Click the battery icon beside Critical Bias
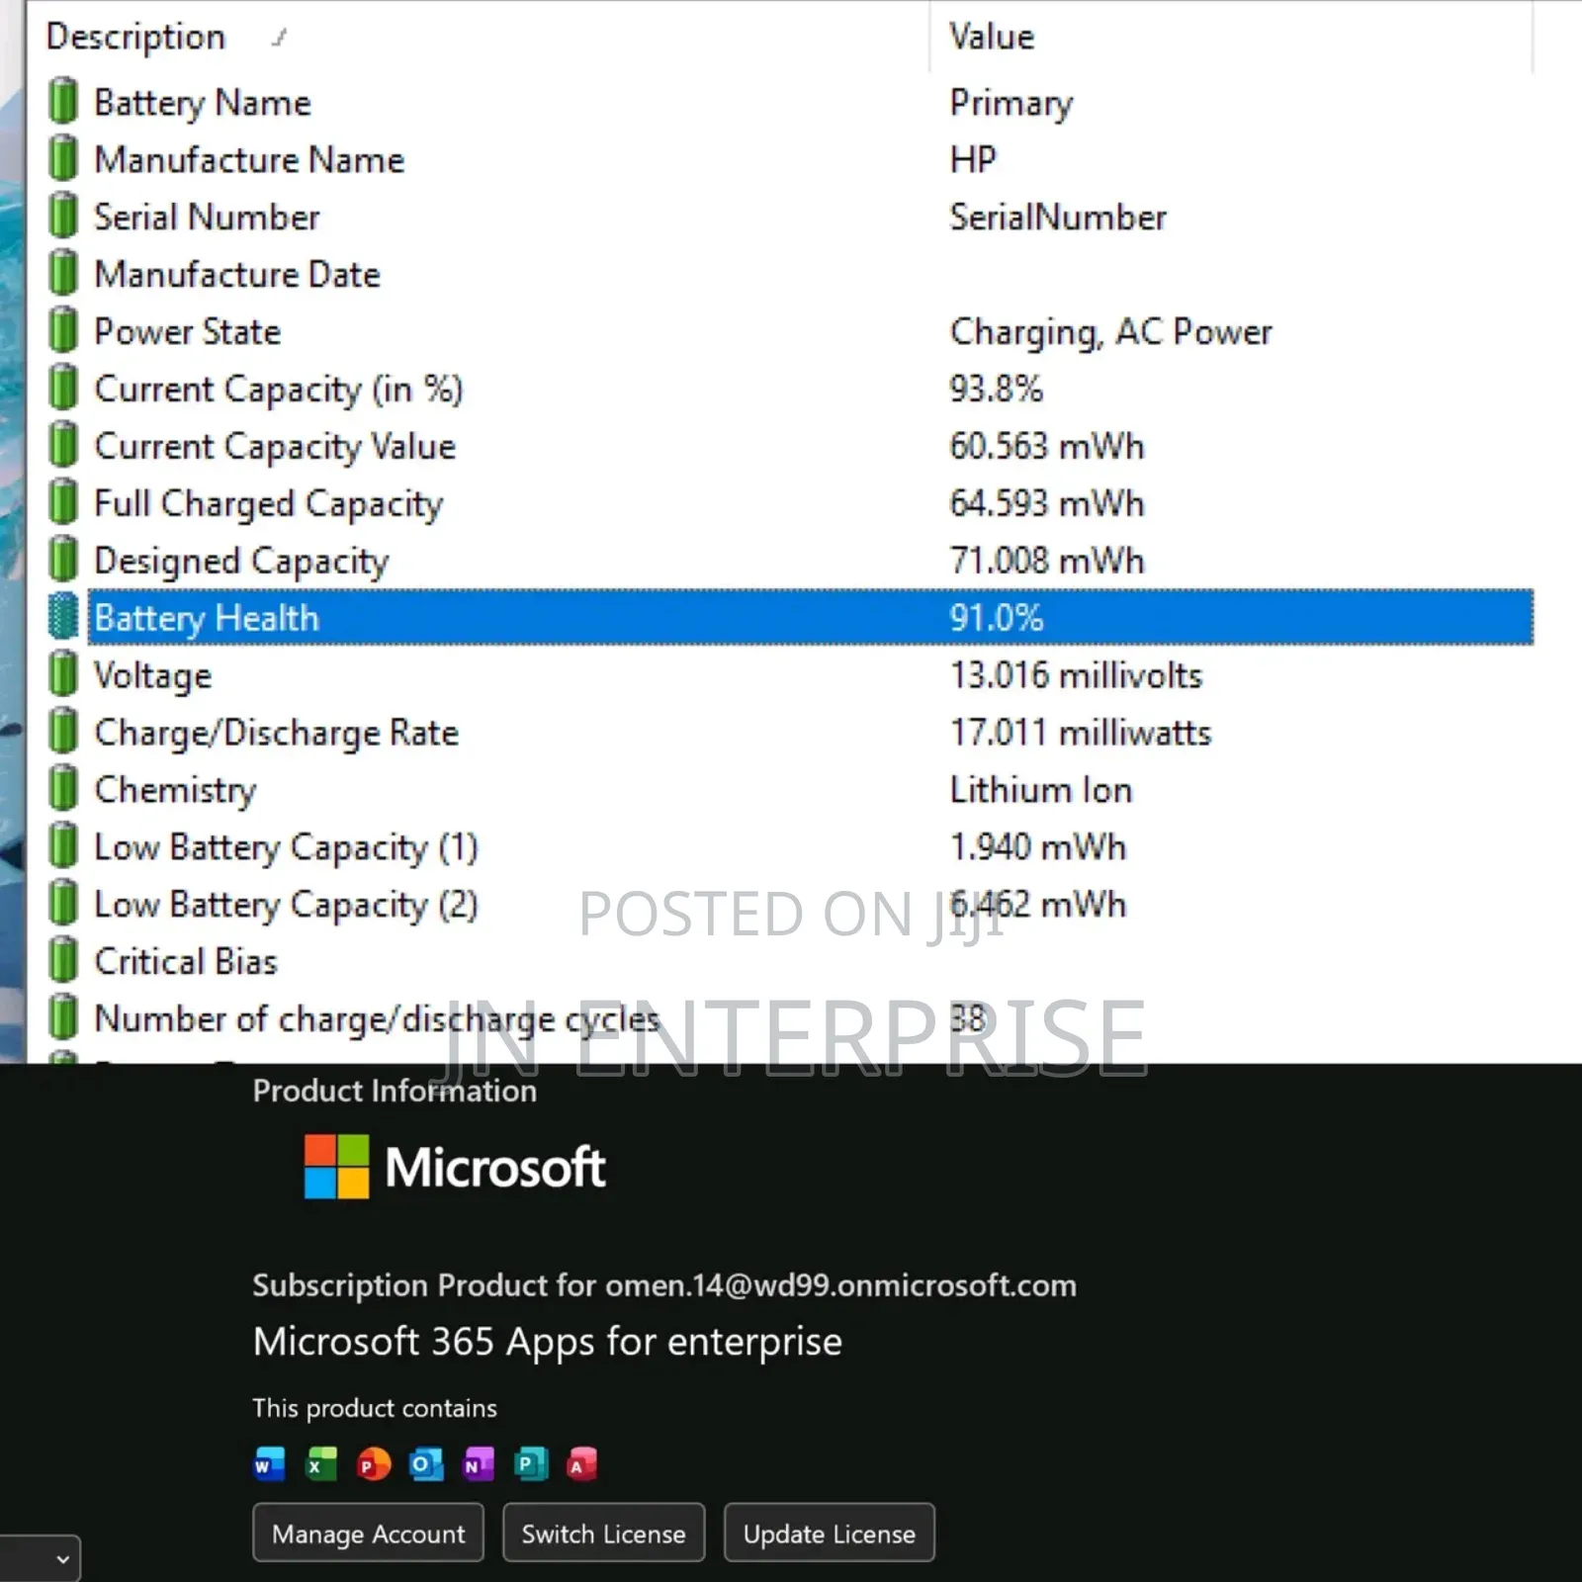Viewport: 1582px width, 1582px height. pos(62,961)
